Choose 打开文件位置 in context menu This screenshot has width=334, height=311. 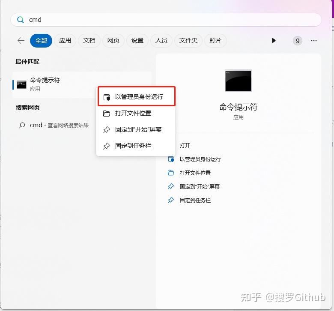[x=136, y=113]
